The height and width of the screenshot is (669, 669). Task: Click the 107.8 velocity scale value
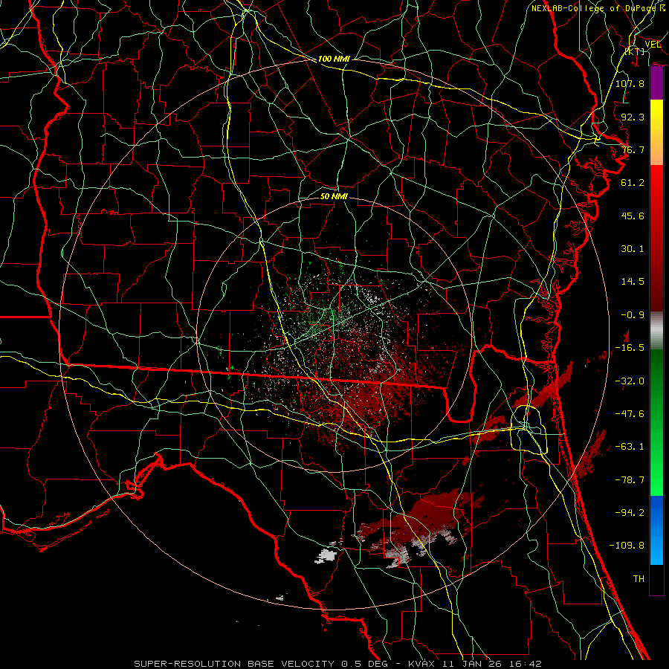(630, 83)
